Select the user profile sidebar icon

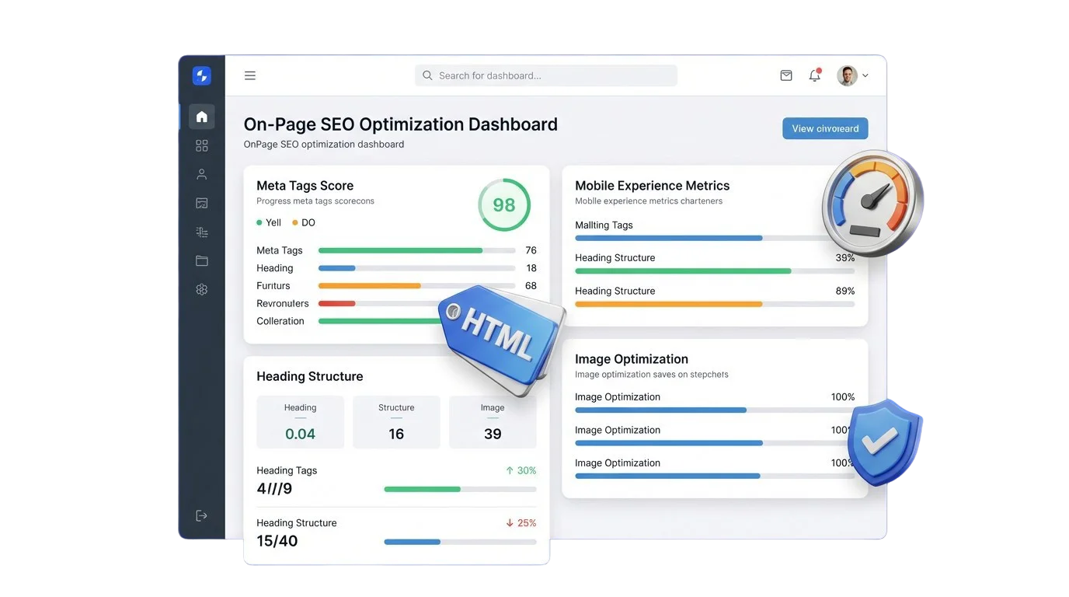(x=202, y=174)
